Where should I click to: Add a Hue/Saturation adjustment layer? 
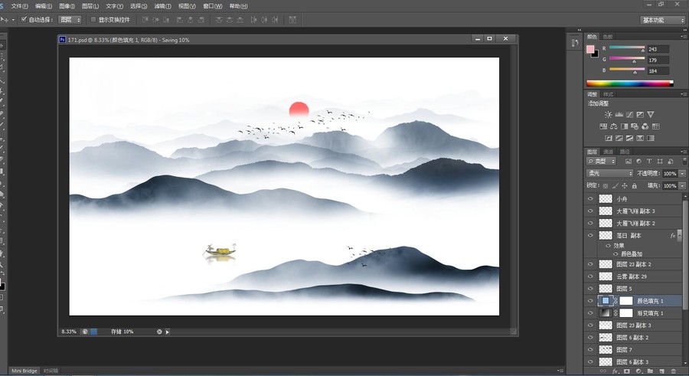603,126
